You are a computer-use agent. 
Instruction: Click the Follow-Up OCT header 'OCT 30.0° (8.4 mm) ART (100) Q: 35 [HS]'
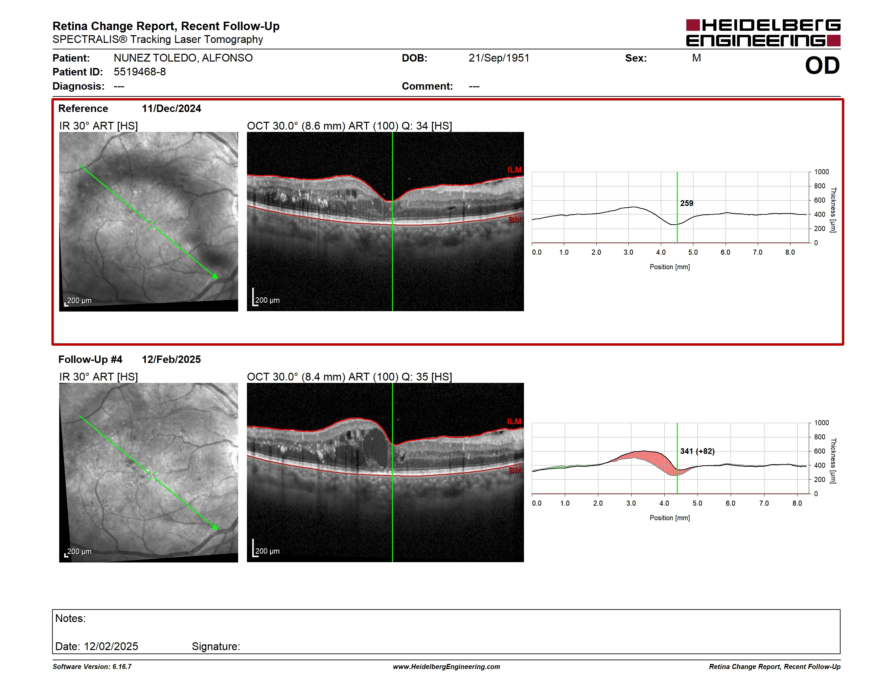pyautogui.click(x=349, y=376)
